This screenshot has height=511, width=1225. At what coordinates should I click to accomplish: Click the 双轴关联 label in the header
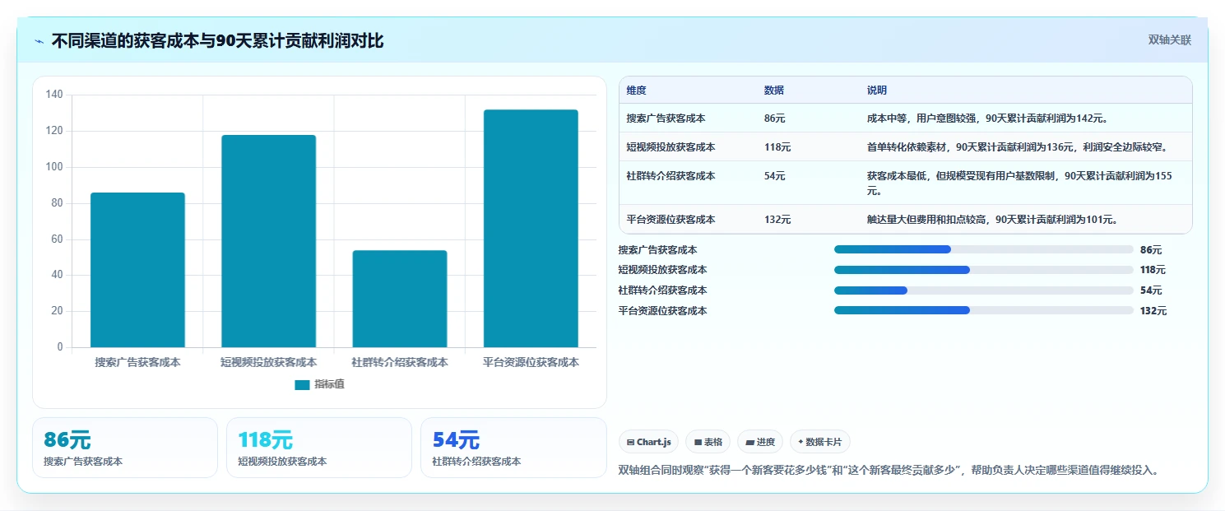1169,40
